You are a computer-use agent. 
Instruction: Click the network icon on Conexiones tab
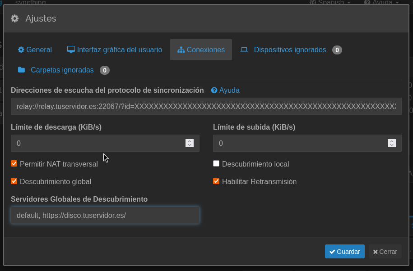(181, 50)
